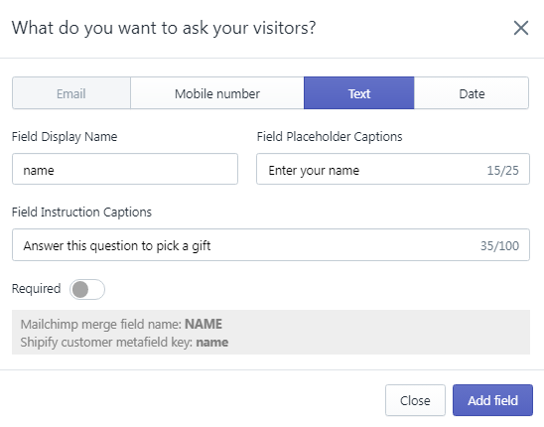
Task: Click the Add field button
Action: (492, 400)
